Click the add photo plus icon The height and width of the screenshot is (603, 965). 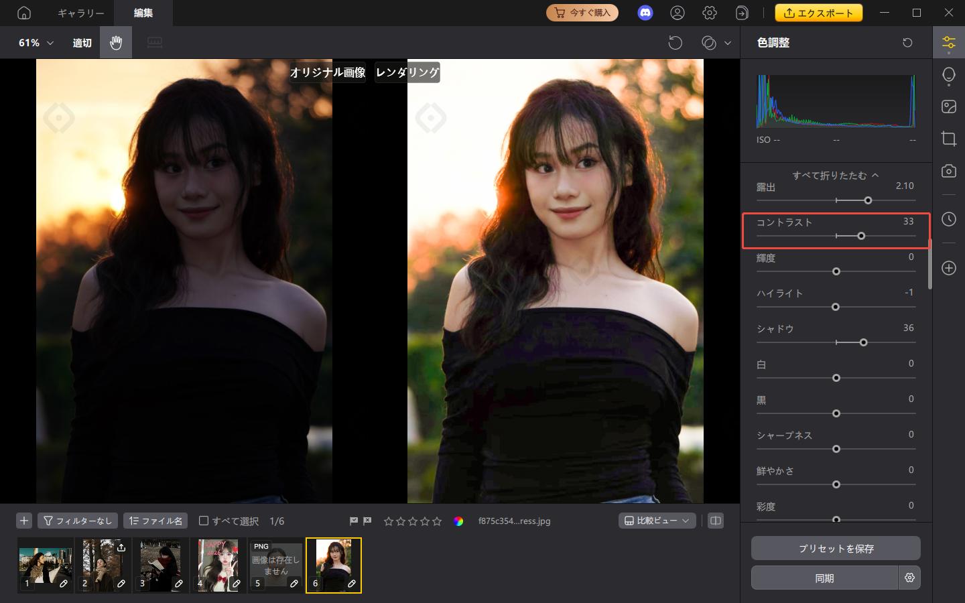click(24, 521)
